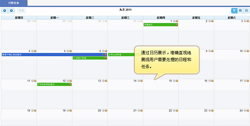Click the 星期日 column header

coord(19,18)
